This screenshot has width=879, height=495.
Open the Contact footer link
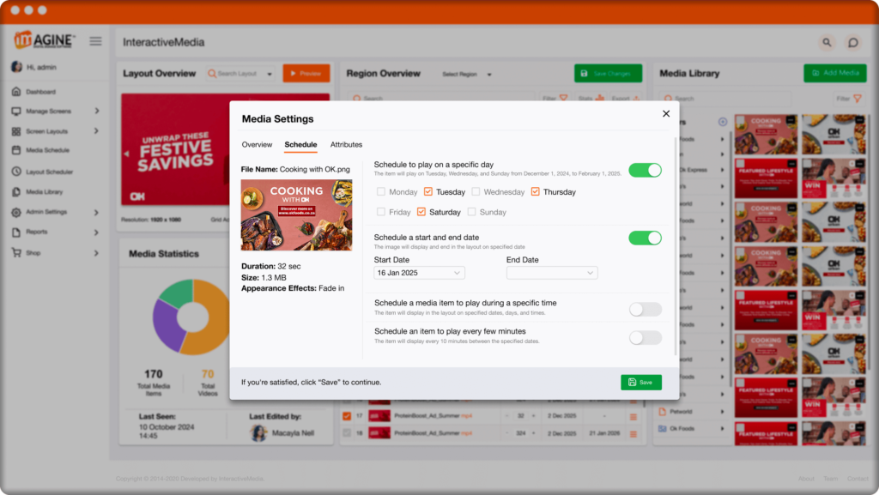(858, 479)
